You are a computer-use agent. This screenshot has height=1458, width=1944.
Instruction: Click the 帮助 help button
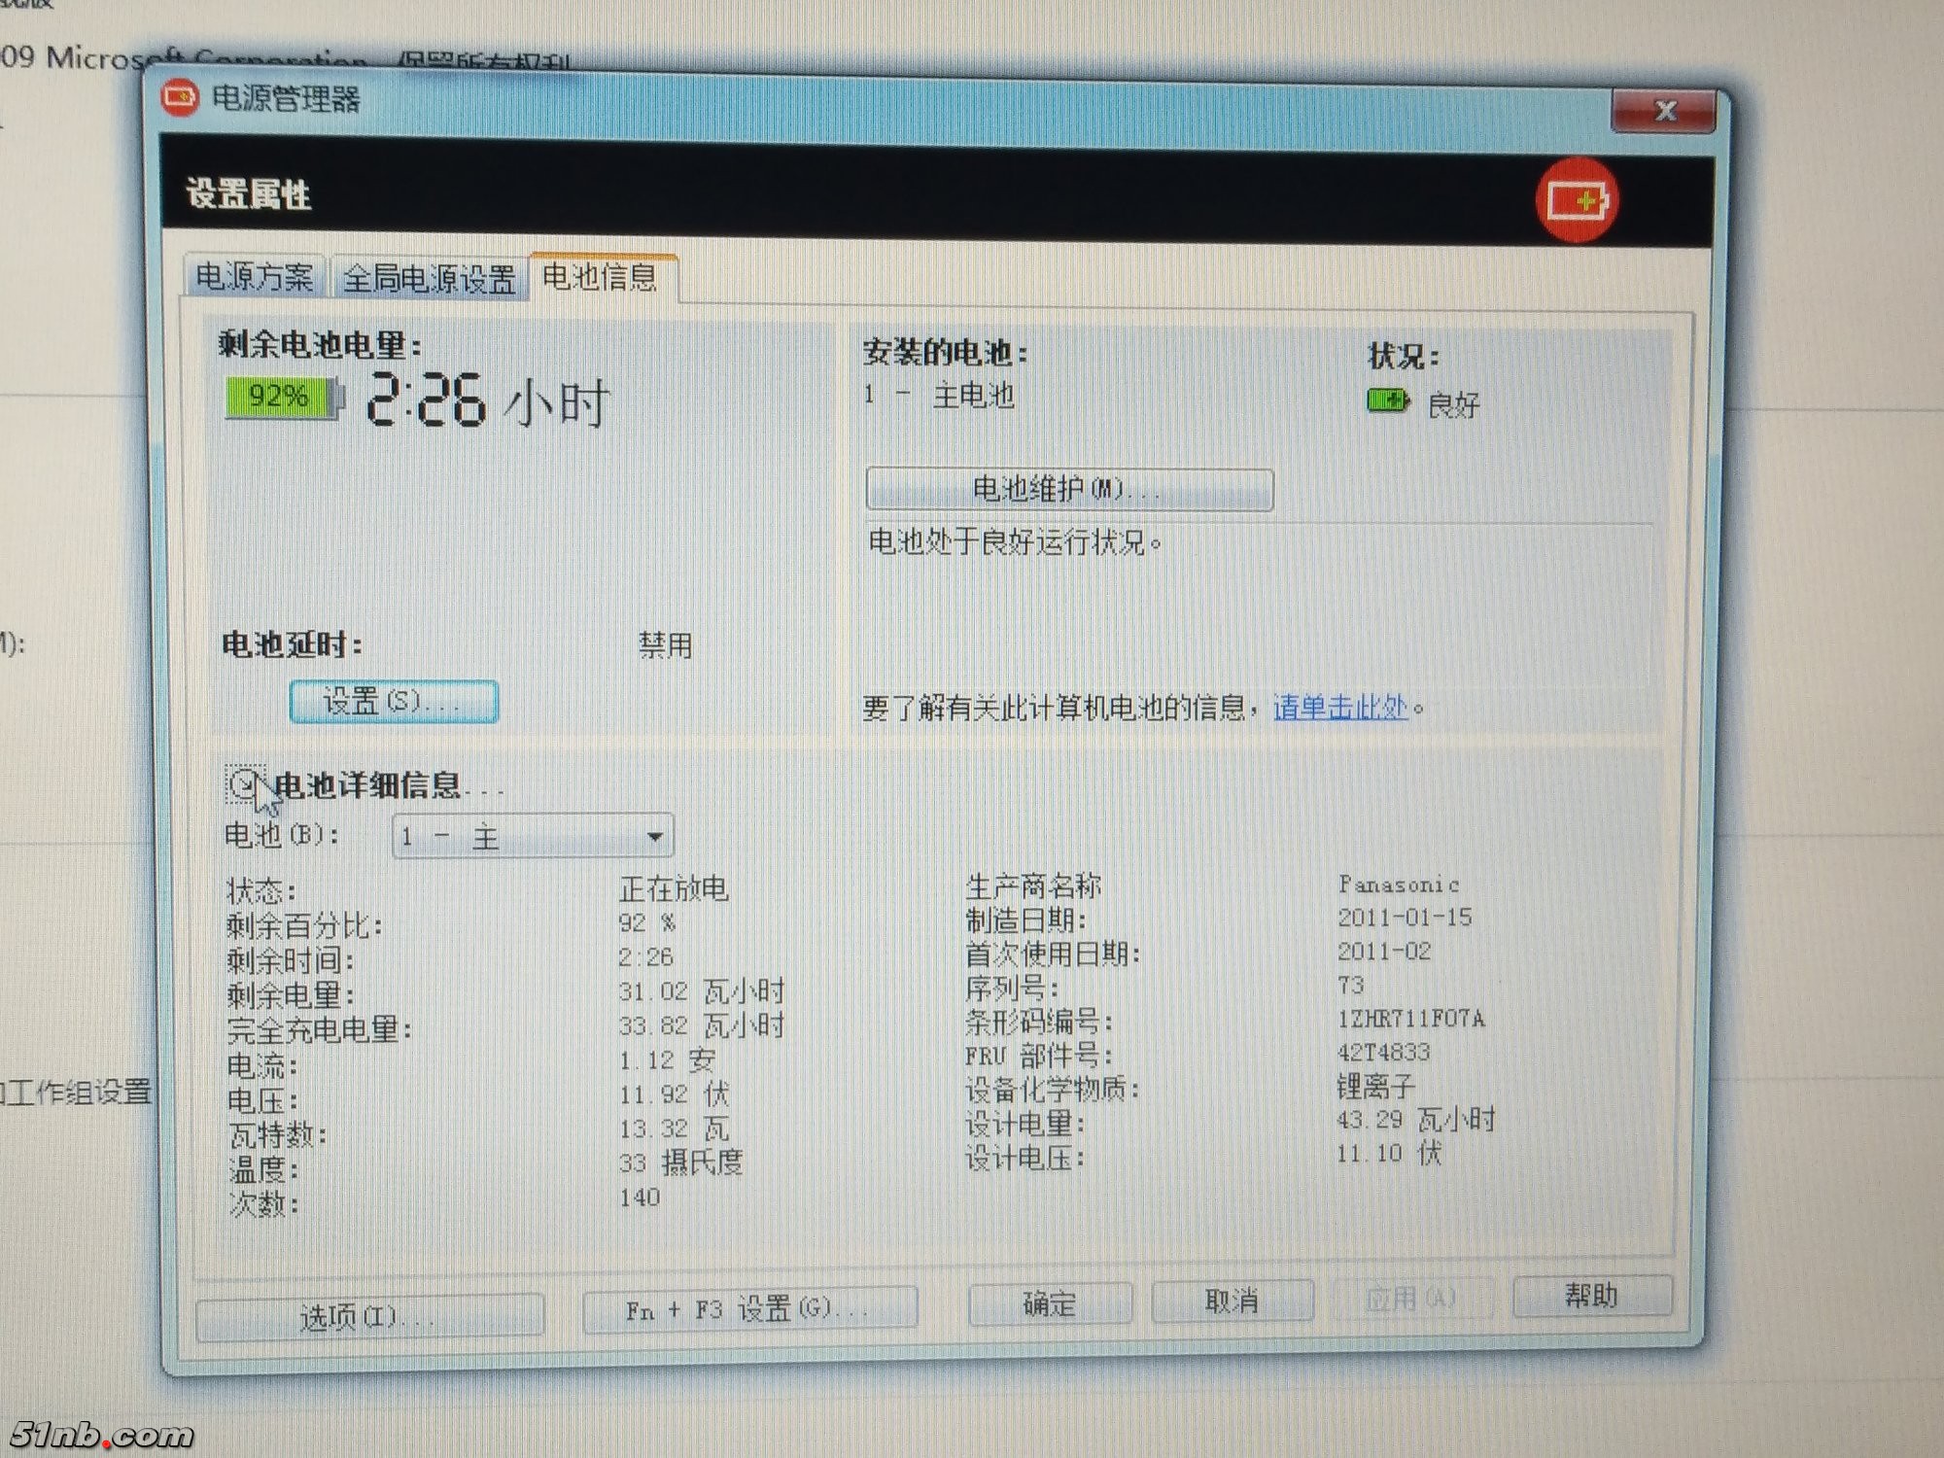coord(1591,1296)
